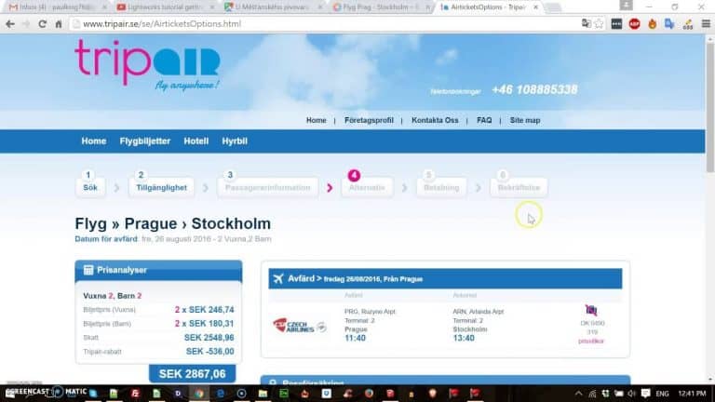Go to step 1 Sök
The image size is (715, 402).
coord(89,187)
